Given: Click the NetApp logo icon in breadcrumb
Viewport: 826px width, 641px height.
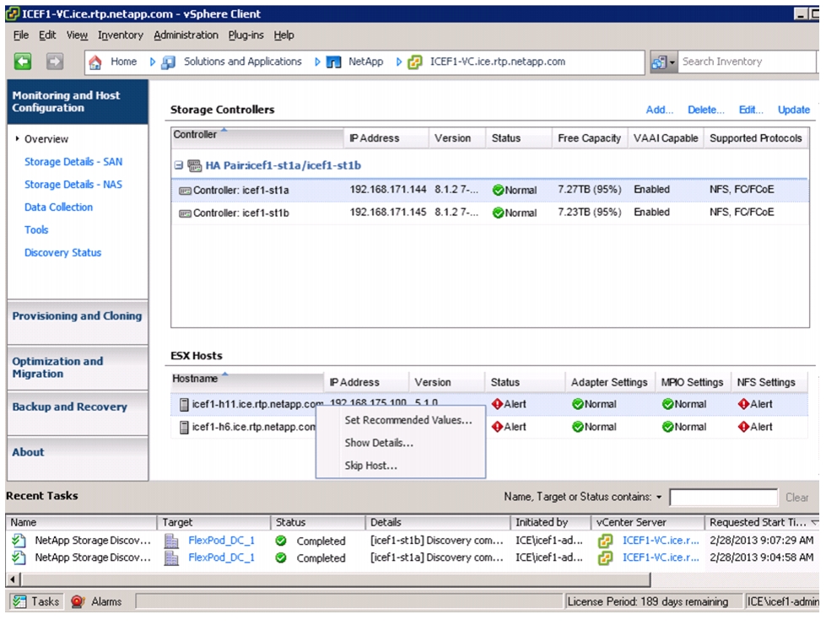Looking at the screenshot, I should click(x=333, y=62).
